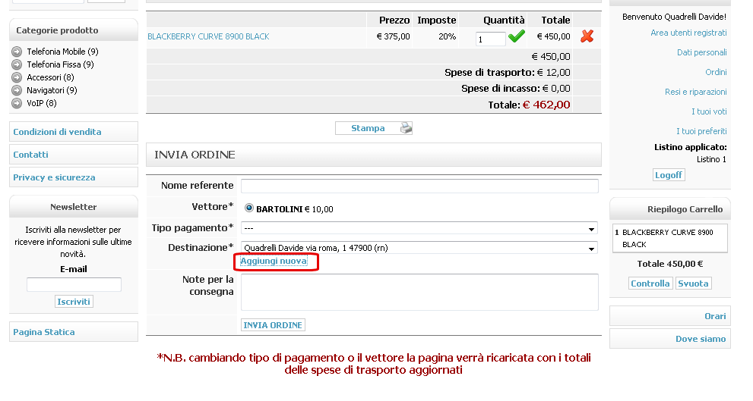Open Accessori (8) category
The height and width of the screenshot is (401, 753).
pos(50,77)
